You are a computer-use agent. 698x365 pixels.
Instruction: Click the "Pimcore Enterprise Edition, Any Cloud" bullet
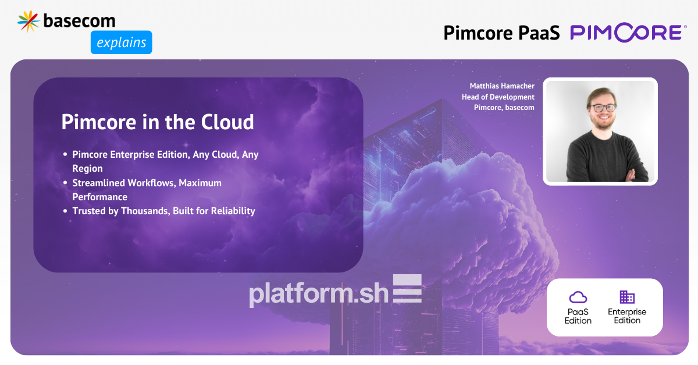click(165, 161)
